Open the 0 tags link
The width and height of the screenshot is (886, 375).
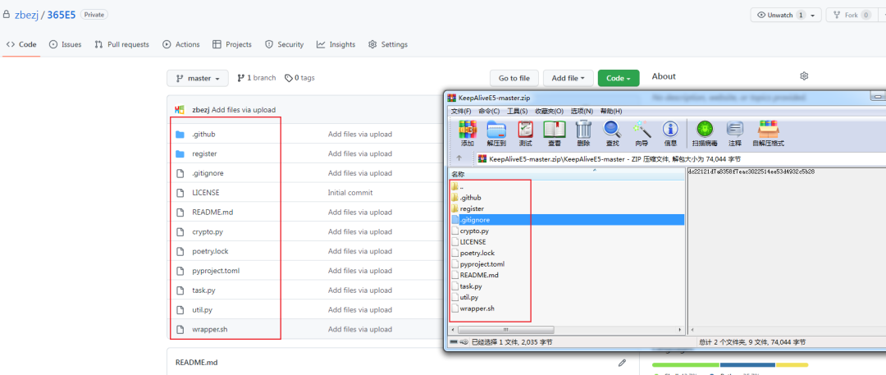tap(299, 77)
